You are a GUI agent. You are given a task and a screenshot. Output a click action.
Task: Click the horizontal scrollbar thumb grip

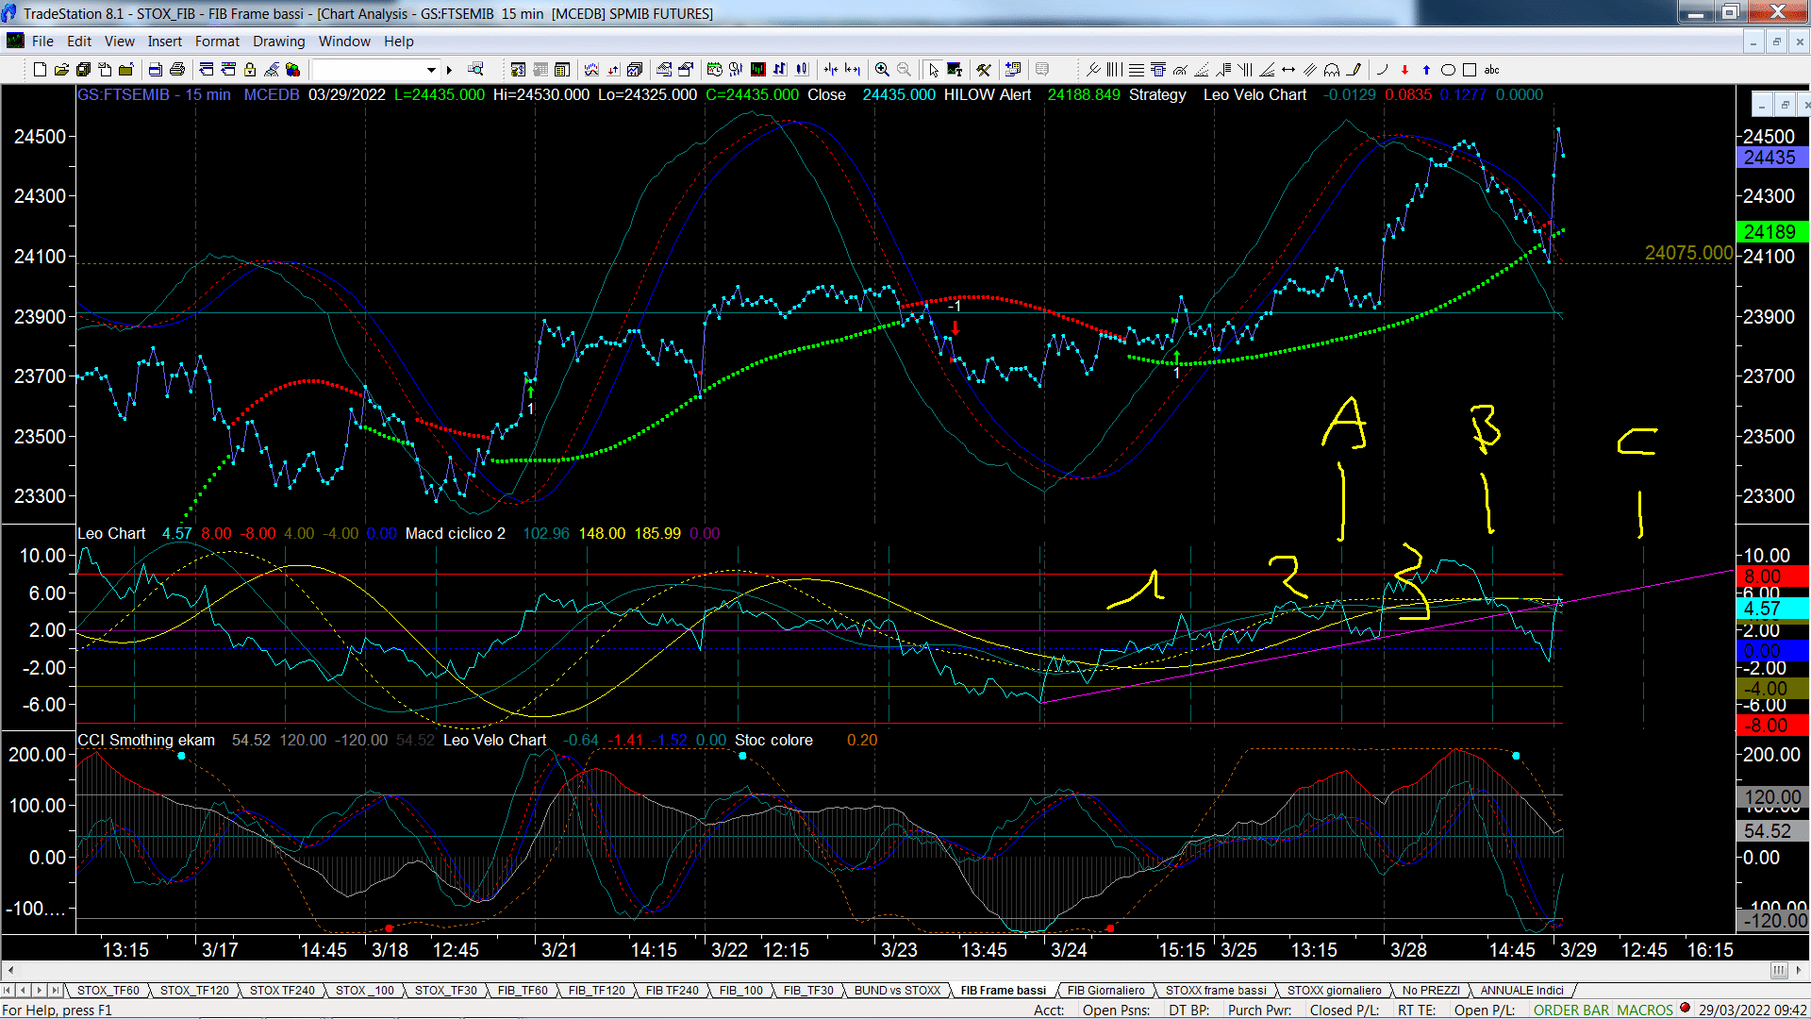[1779, 970]
